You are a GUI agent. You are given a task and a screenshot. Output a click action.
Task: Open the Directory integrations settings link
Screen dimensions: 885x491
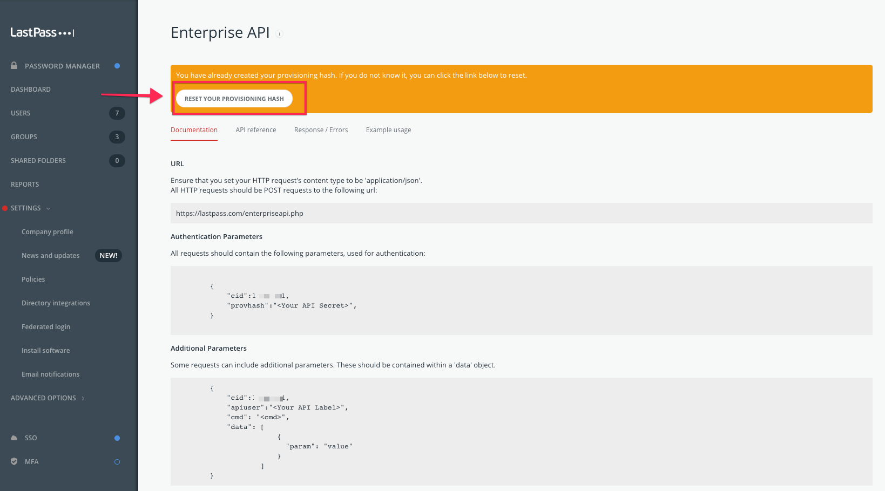(56, 303)
